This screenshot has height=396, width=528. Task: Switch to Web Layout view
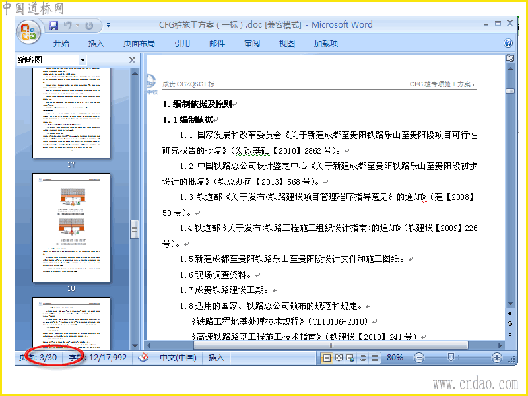tap(350, 358)
